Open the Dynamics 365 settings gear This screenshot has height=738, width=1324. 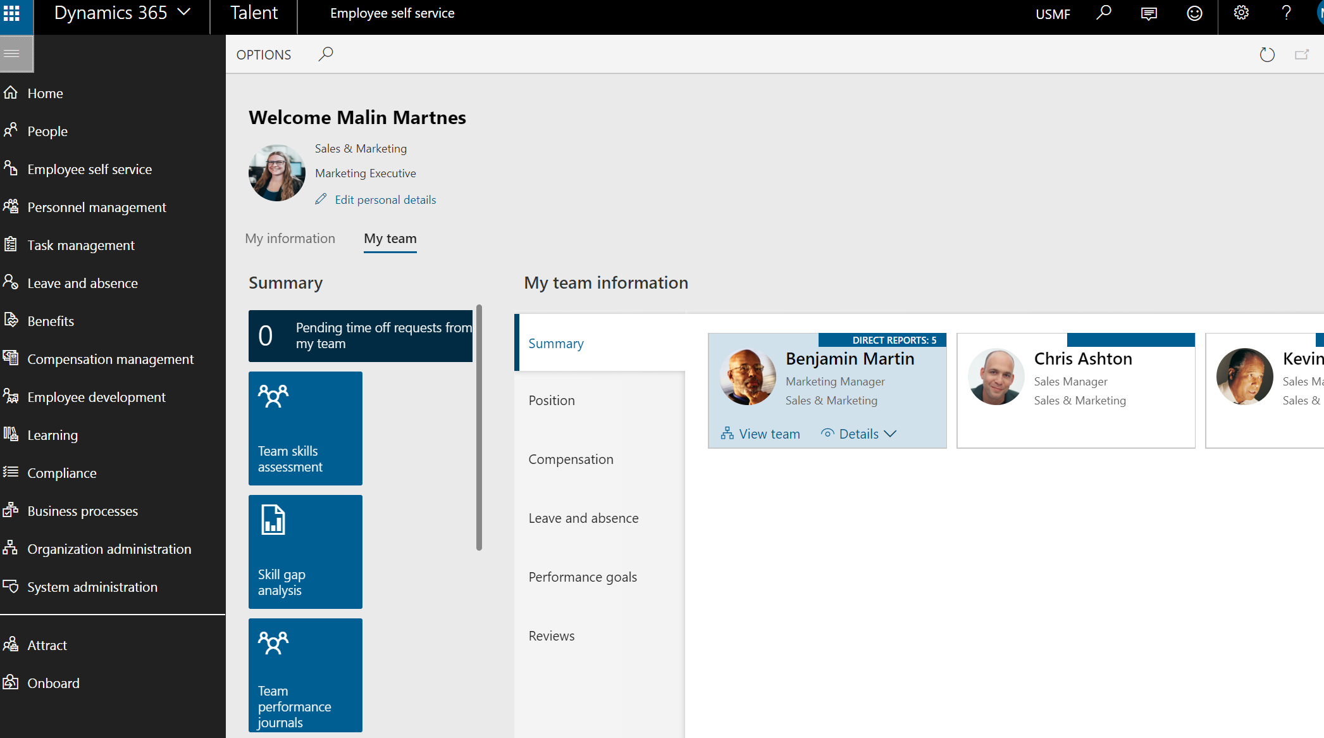[1240, 13]
